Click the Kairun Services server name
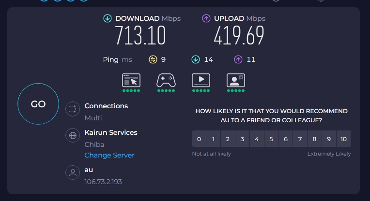This screenshot has height=201, width=370. (111, 132)
